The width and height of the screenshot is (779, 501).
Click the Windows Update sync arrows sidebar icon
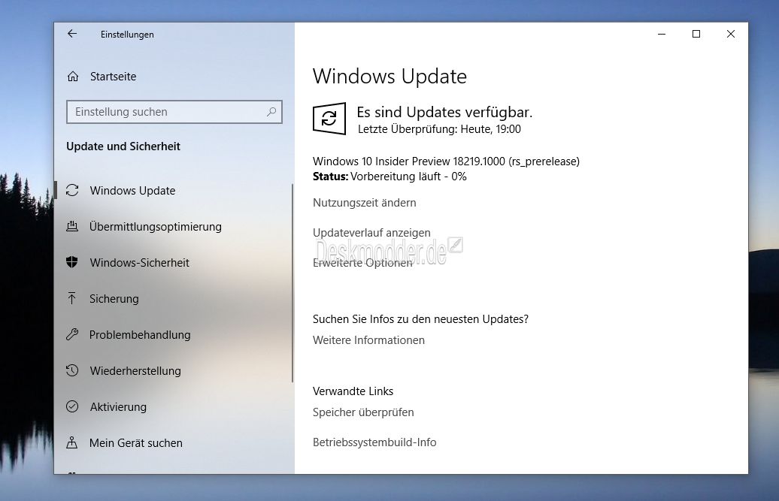coord(72,191)
